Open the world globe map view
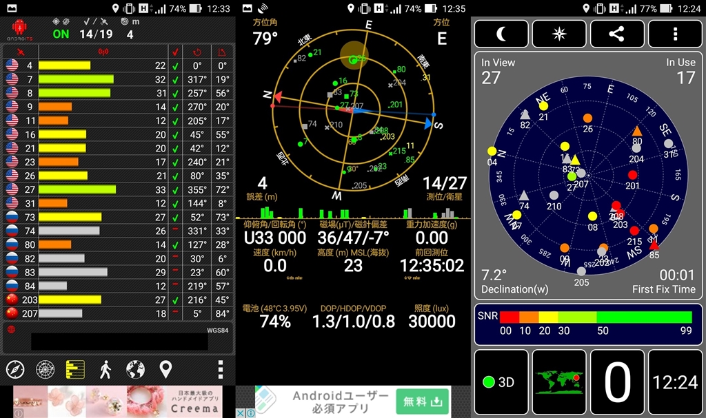Screen dimensions: 706x418 pyautogui.click(x=135, y=369)
